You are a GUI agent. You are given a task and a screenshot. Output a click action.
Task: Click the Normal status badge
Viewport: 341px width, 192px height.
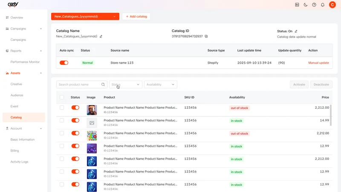[x=87, y=63]
